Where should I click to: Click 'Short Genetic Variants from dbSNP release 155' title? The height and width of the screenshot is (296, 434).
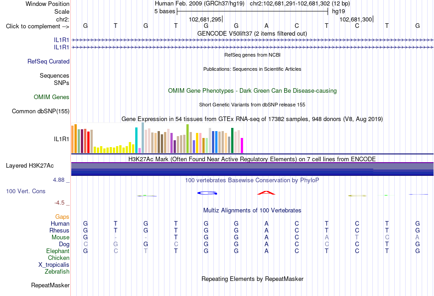[252, 105]
